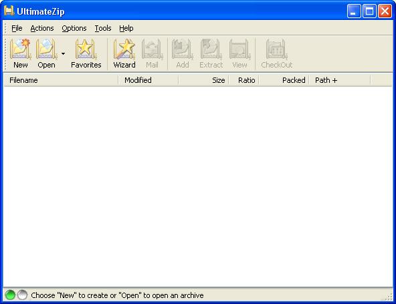The width and height of the screenshot is (396, 304).
Task: Click the grayed Mail toolbar icon
Action: click(152, 49)
